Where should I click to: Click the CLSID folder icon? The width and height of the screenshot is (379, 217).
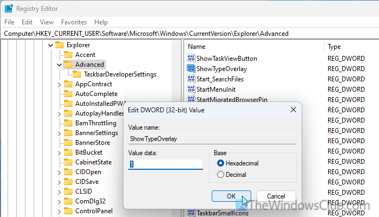(x=68, y=192)
